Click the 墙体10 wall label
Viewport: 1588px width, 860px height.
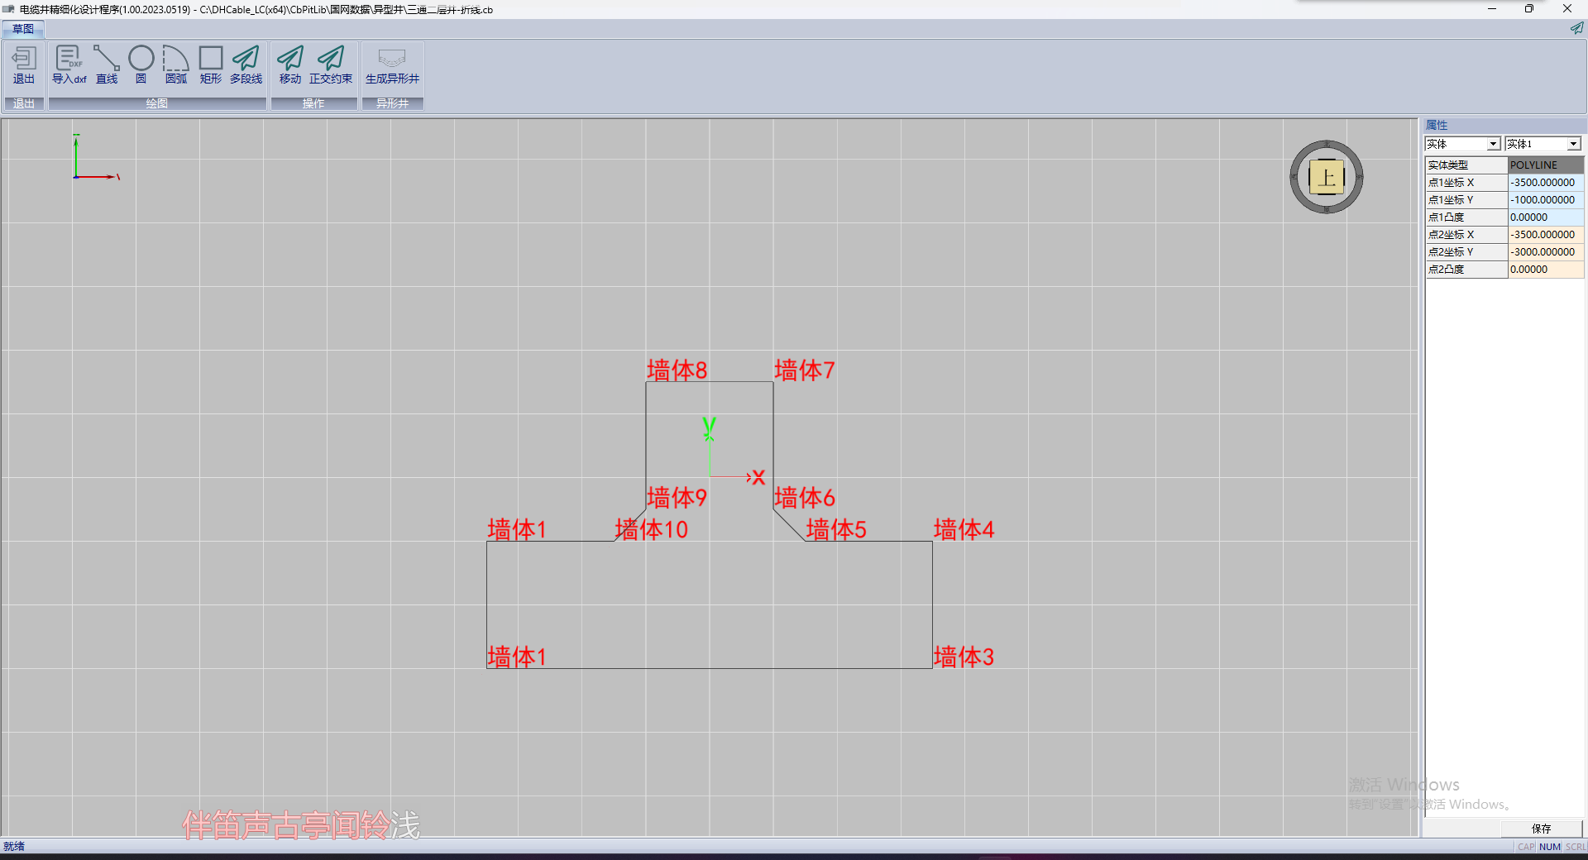pyautogui.click(x=651, y=529)
